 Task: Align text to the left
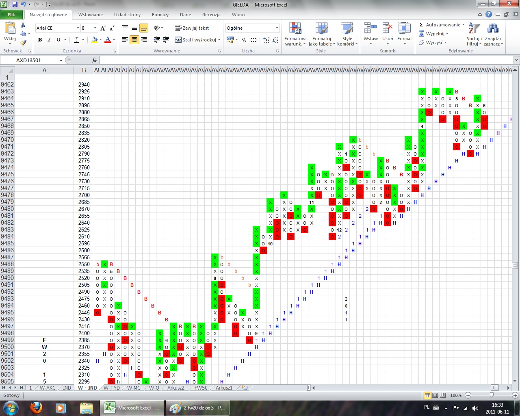(125, 40)
